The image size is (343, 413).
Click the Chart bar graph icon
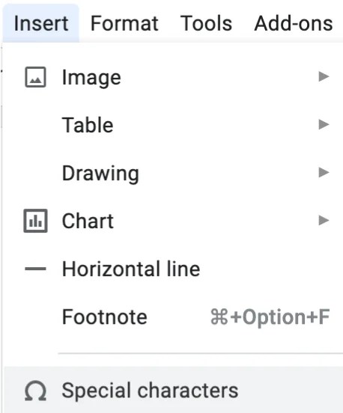coord(36,221)
